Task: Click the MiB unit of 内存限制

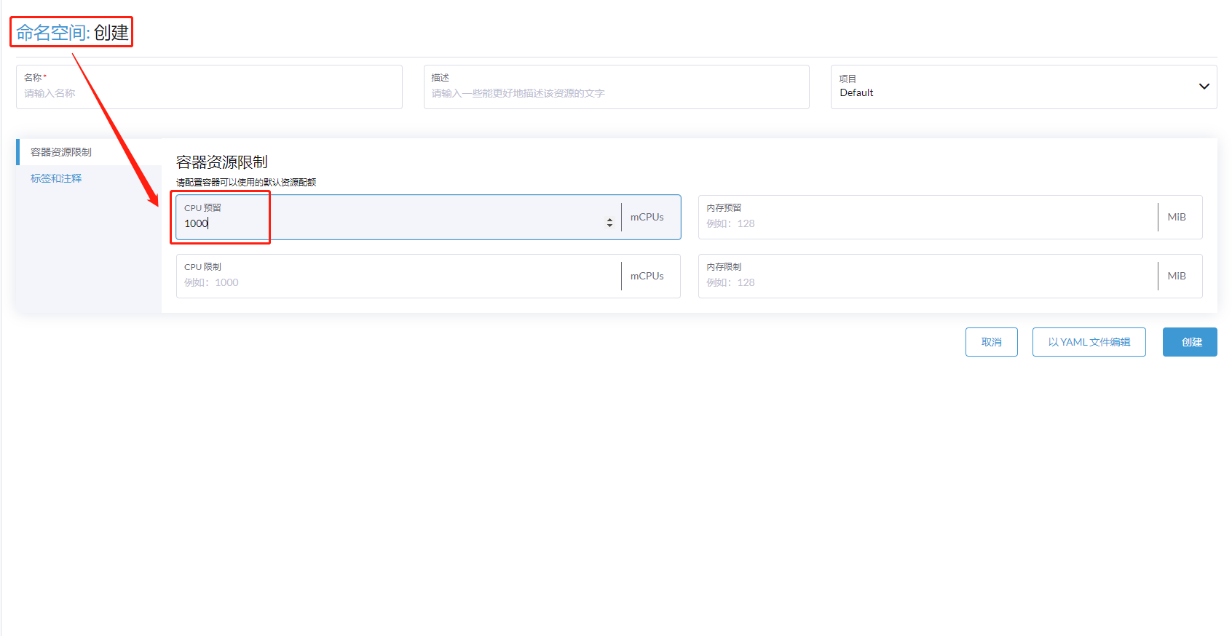Action: click(x=1177, y=276)
